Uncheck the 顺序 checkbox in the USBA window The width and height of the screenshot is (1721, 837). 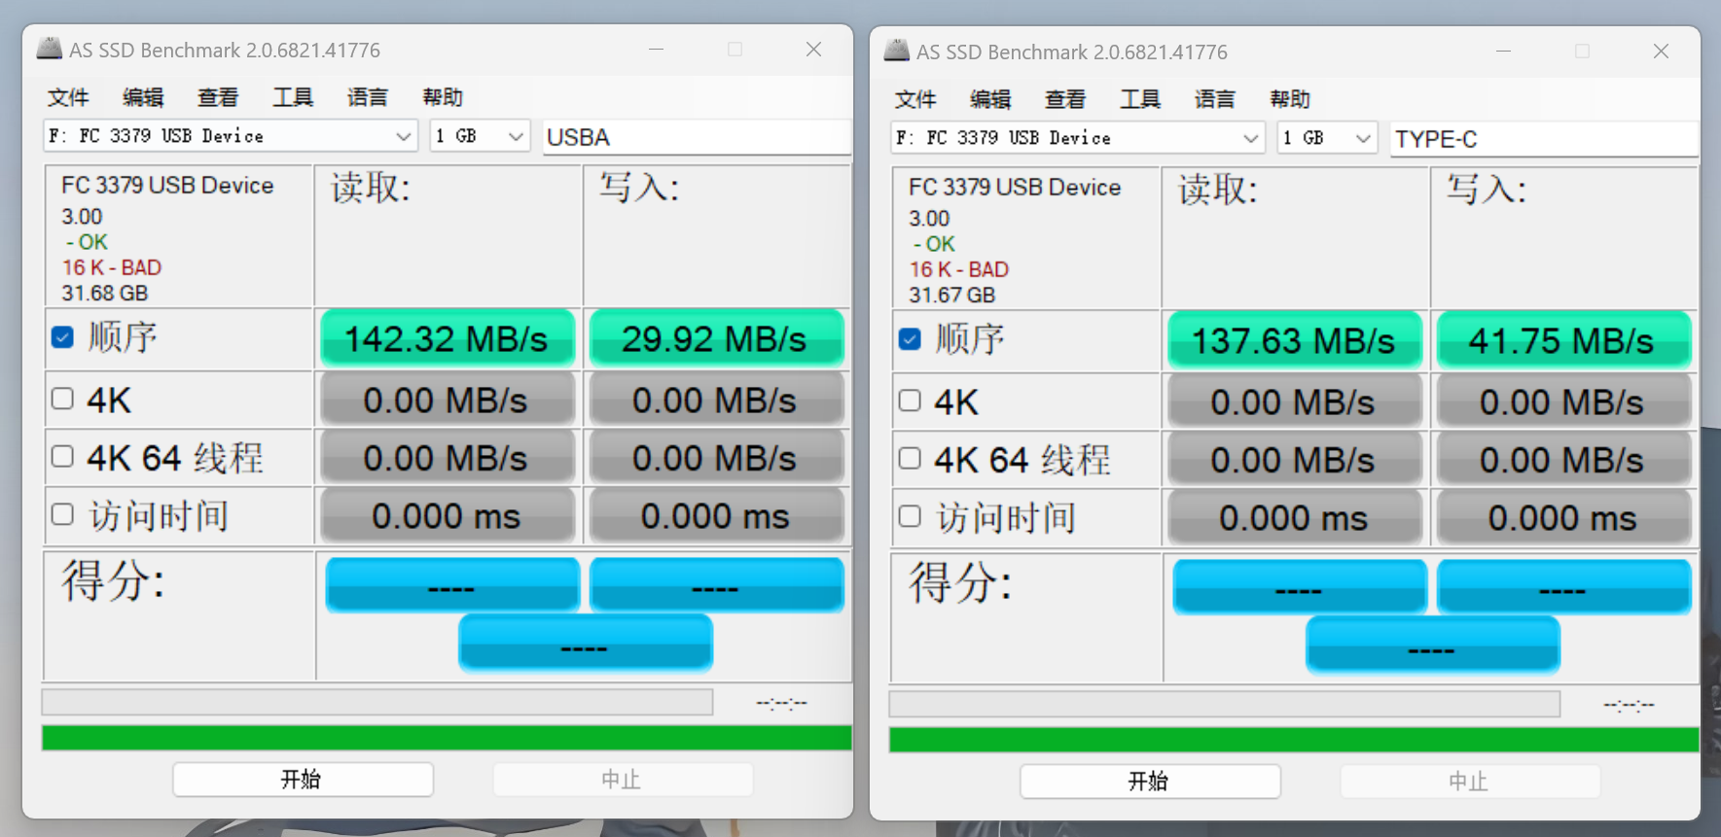click(62, 337)
